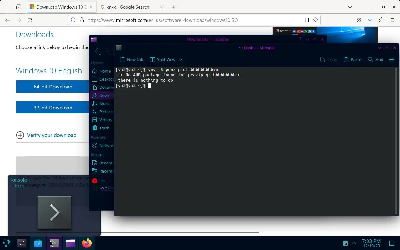Viewport: 400px width, 250px height.
Task: Open Music in Dolphin Places panel
Action: coord(102,103)
